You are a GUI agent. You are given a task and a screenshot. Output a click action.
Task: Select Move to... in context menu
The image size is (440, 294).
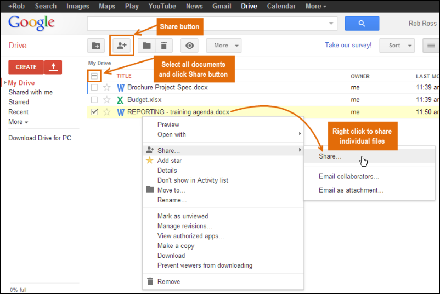click(171, 190)
